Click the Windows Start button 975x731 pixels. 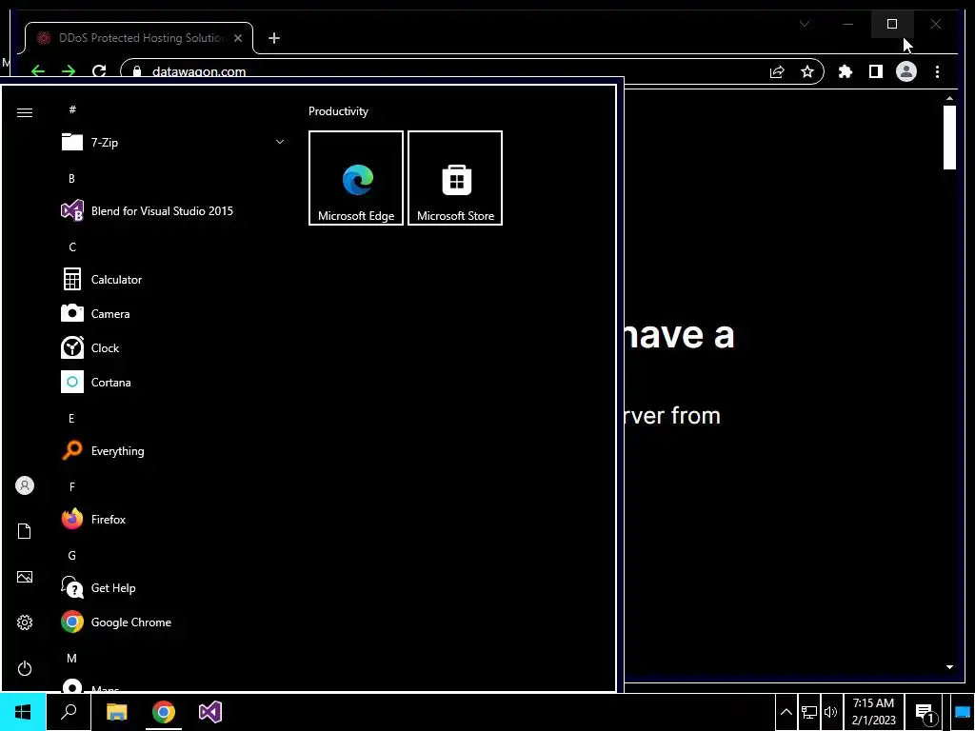pos(23,712)
